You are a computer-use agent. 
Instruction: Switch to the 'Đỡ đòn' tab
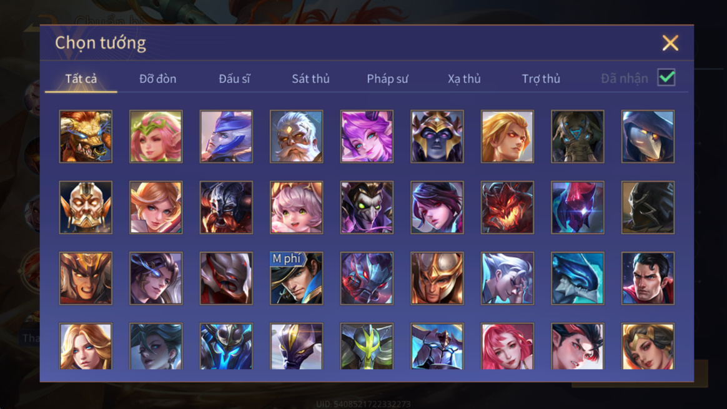(157, 79)
